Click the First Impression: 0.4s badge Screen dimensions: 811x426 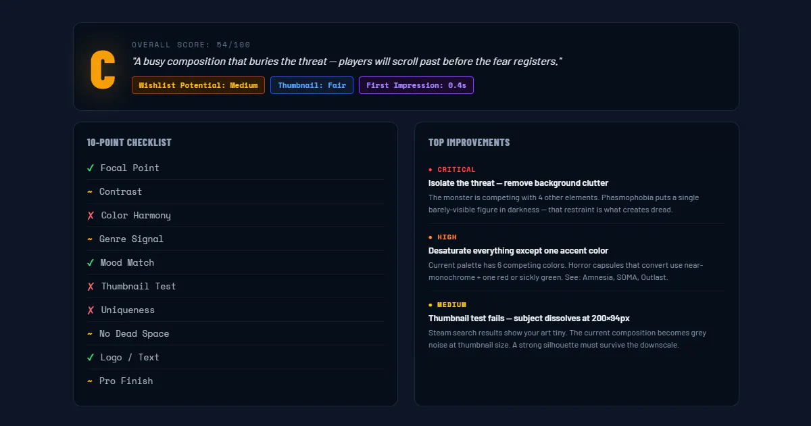click(416, 85)
